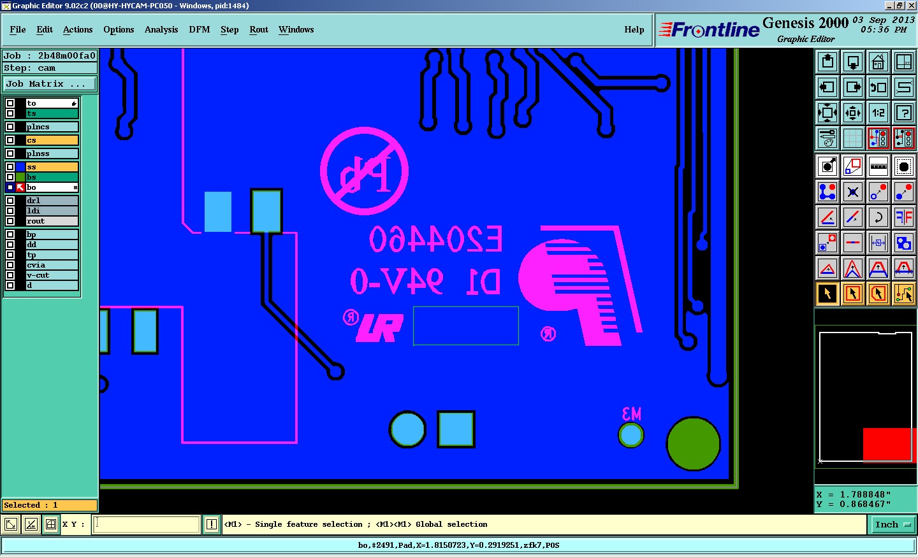Toggle display checkbox for layer plncs
The width and height of the screenshot is (918, 558).
coord(10,127)
